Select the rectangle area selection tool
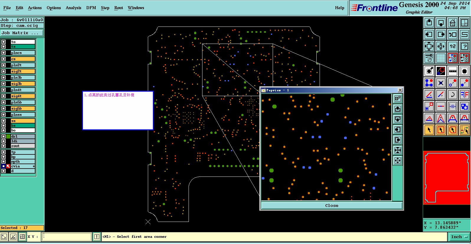The width and height of the screenshot is (471, 244). click(441, 130)
